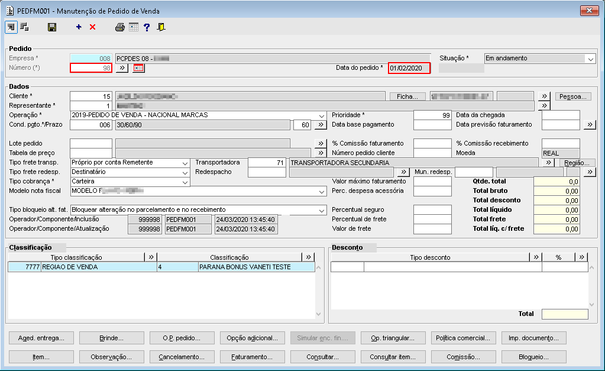
Task: Click the Política comercial... button
Action: coord(464,338)
